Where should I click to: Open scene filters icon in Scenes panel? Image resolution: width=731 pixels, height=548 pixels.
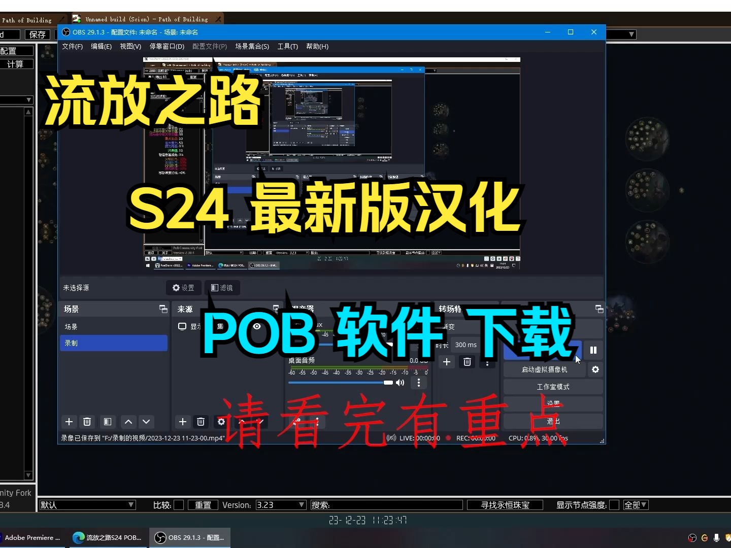(x=108, y=422)
